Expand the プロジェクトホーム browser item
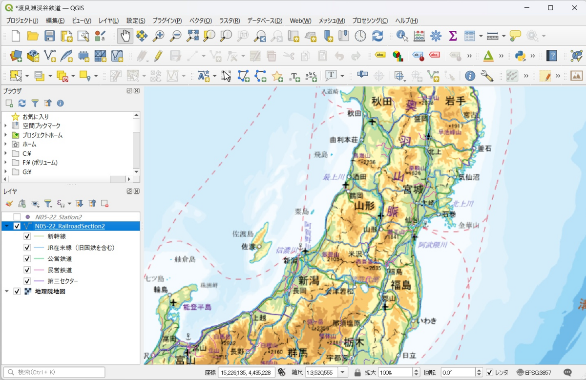The height and width of the screenshot is (380, 586). pyautogui.click(x=6, y=135)
